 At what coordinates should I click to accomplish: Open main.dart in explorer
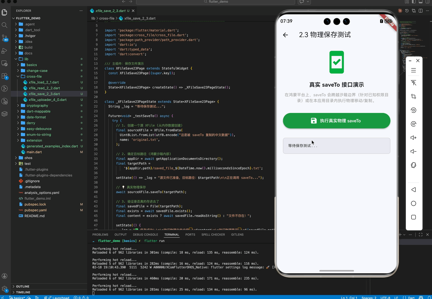coord(34,152)
